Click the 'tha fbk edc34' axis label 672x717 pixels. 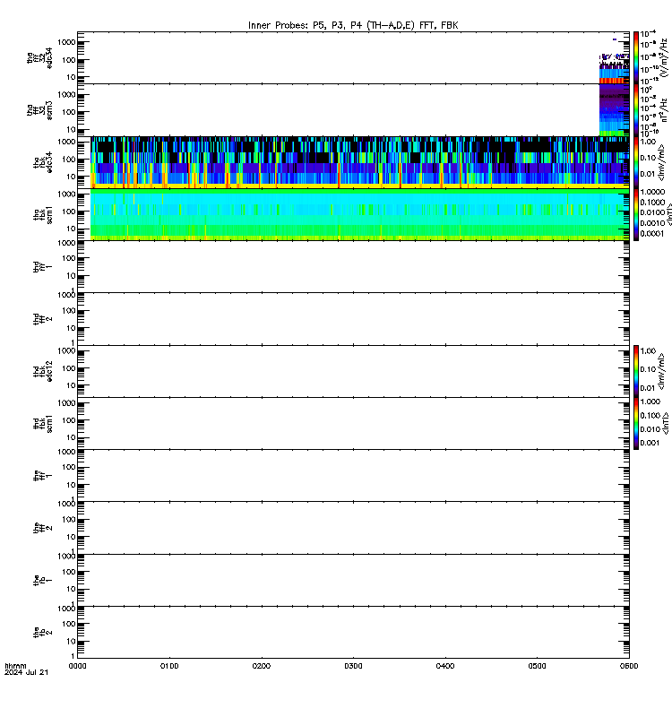[x=43, y=163]
